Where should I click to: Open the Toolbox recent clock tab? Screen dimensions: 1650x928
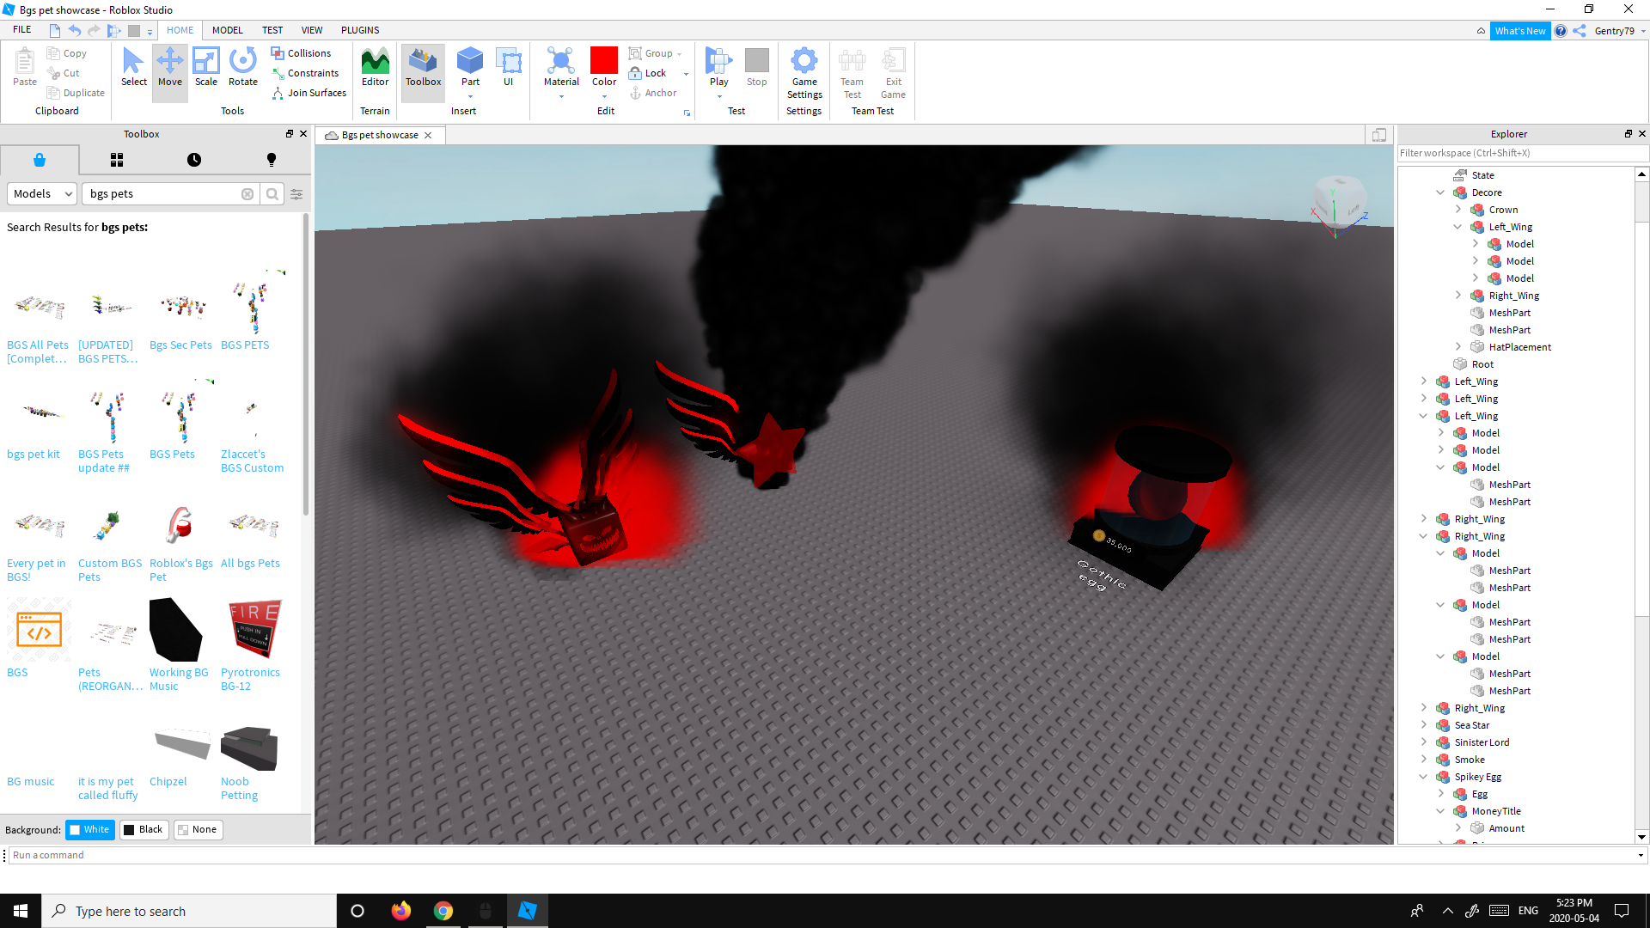point(194,160)
